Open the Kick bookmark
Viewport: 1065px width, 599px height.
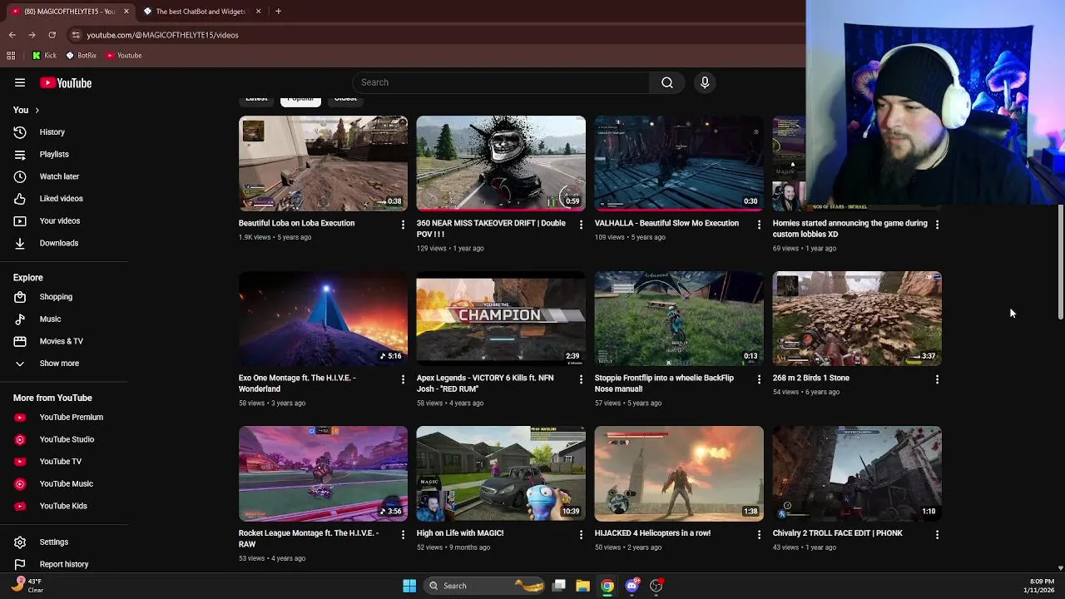(44, 56)
